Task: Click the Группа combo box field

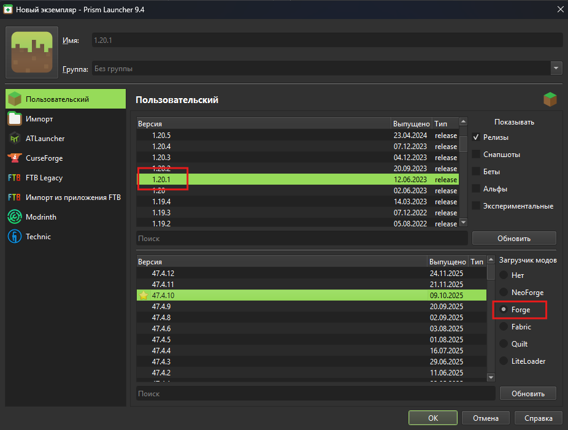Action: 327,68
